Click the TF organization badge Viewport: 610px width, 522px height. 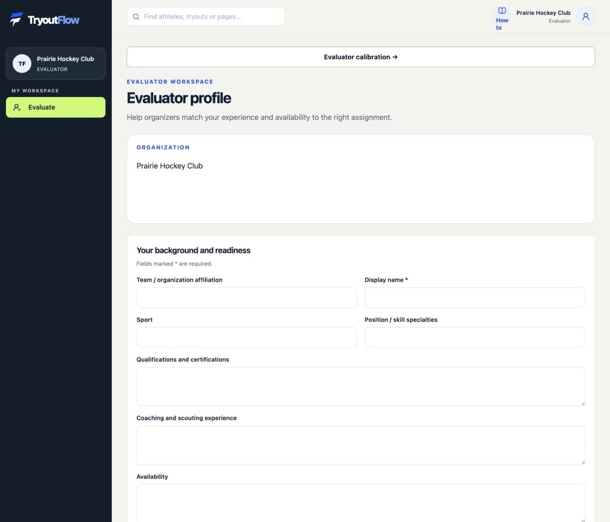point(22,64)
